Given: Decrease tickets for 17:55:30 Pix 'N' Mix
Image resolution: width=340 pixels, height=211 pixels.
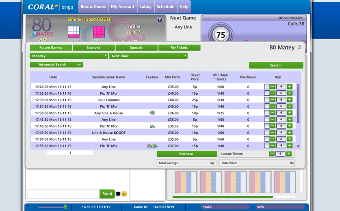Looking at the screenshot, I should [273, 146].
